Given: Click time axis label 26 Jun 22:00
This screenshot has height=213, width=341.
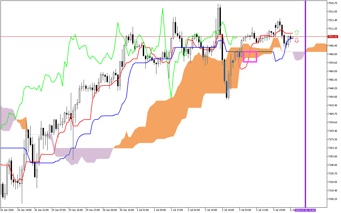Looking at the screenshot, I should (x=42, y=210).
